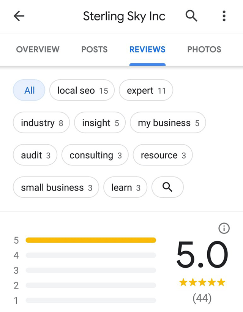Tap the small business chip
Viewport: 243px width, 312px height.
(56, 188)
